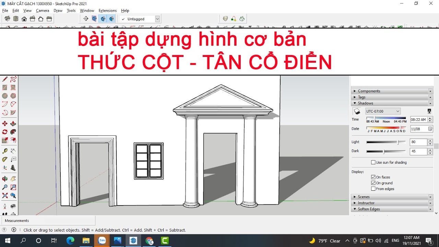Select the Rotated Rectangle tool

pyautogui.click(x=13, y=87)
